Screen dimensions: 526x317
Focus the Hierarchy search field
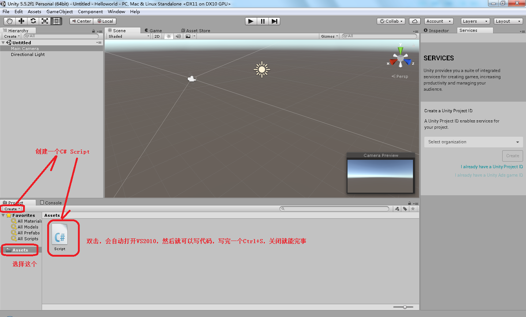coord(61,36)
